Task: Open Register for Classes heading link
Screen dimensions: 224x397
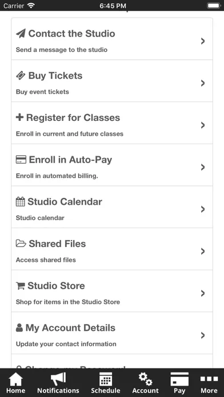Action: [x=73, y=118]
